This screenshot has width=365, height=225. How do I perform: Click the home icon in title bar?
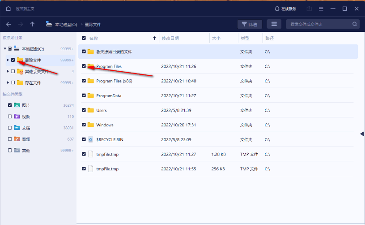coord(8,9)
